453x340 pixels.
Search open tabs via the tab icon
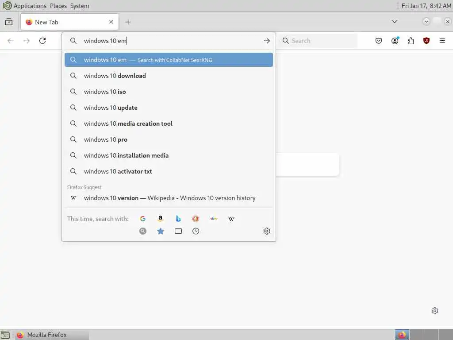point(178,231)
